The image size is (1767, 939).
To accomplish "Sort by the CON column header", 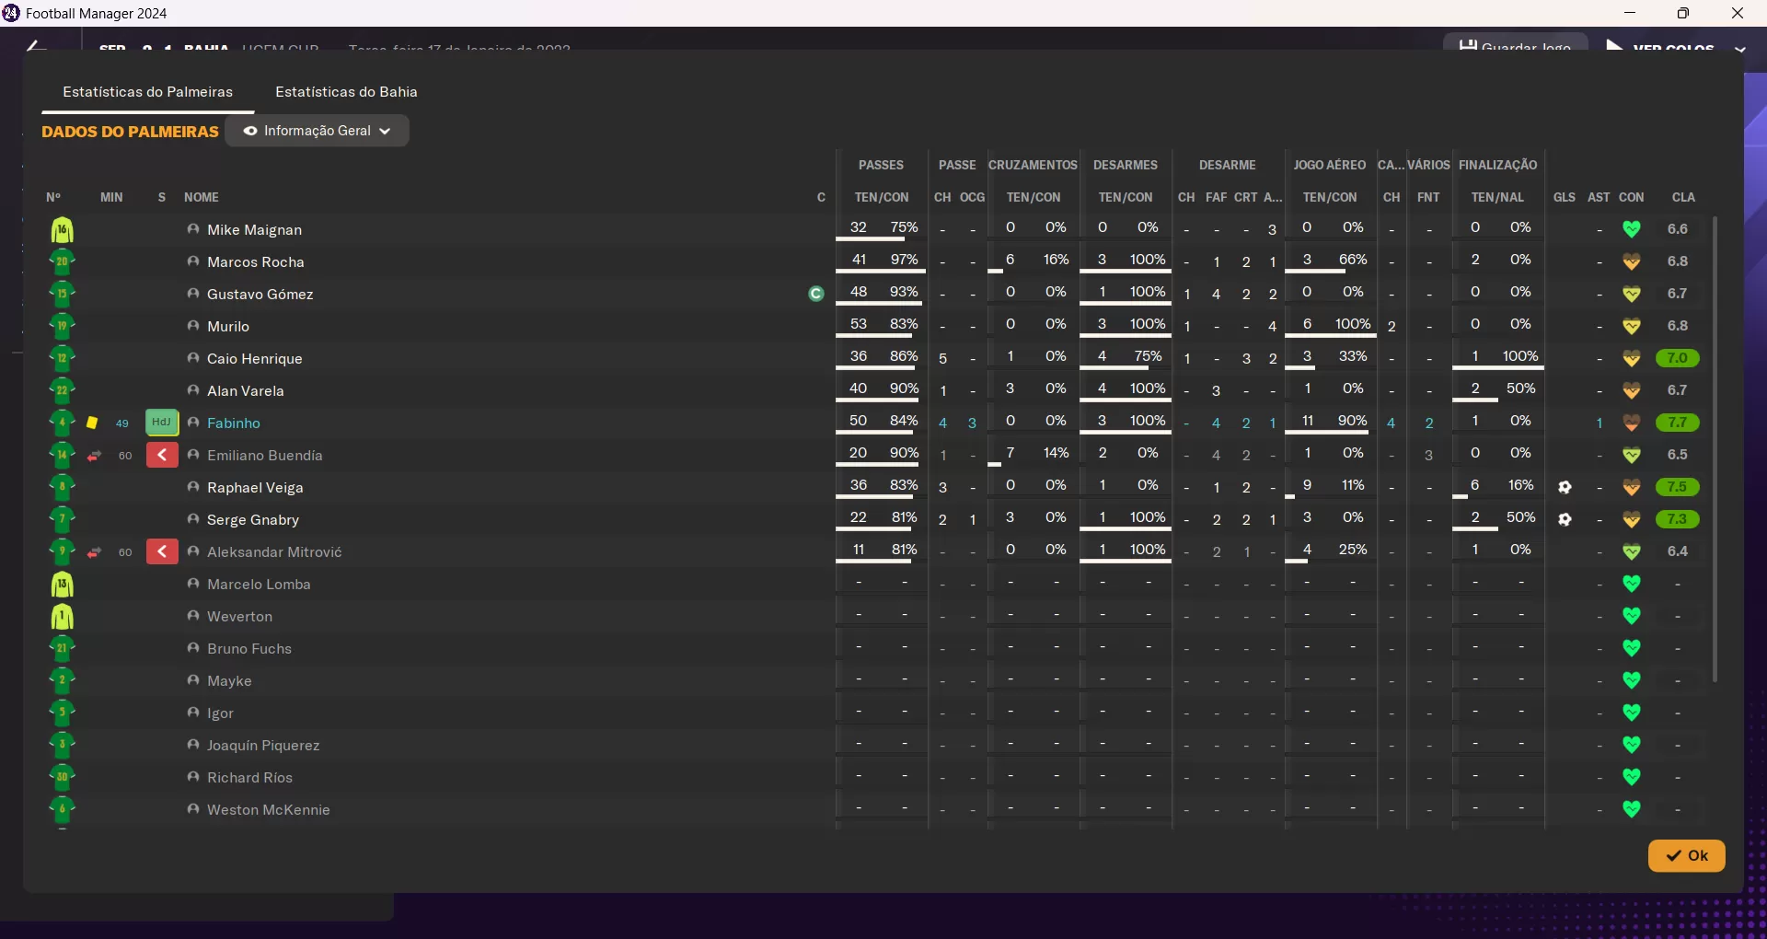I will pos(1632,198).
